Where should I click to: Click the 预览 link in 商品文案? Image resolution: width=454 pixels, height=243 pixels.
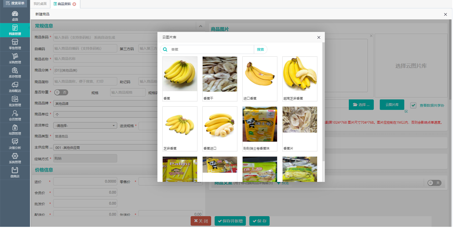click(283, 183)
